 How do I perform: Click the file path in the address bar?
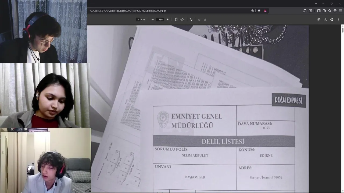pos(128,11)
